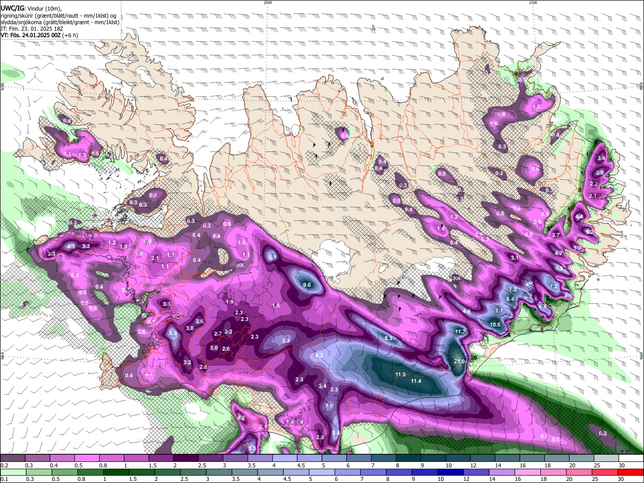
Task: Click the 11.4 value on the map
Action: click(416, 381)
